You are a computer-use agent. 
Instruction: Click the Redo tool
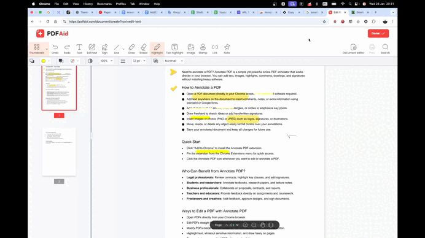(67, 49)
